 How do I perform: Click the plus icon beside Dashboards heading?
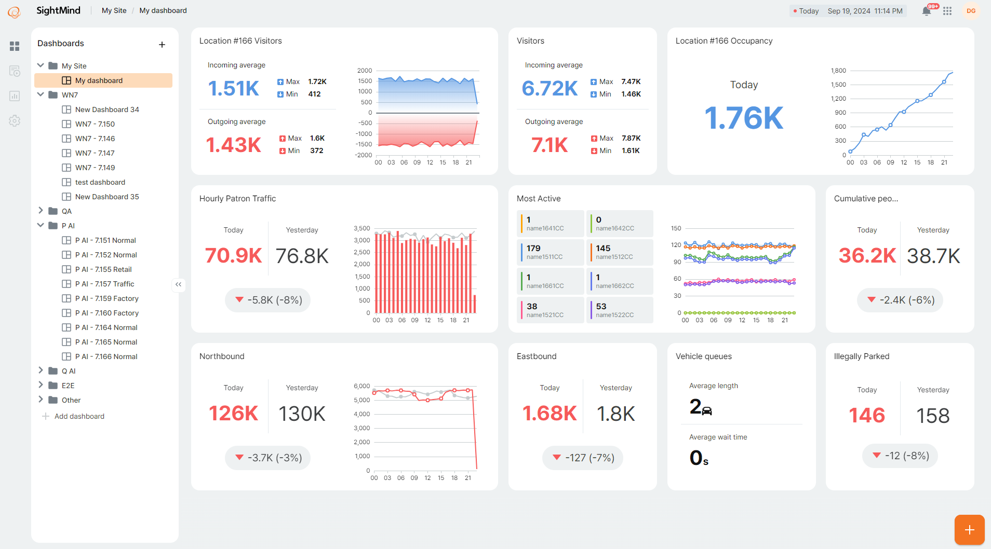pyautogui.click(x=162, y=44)
